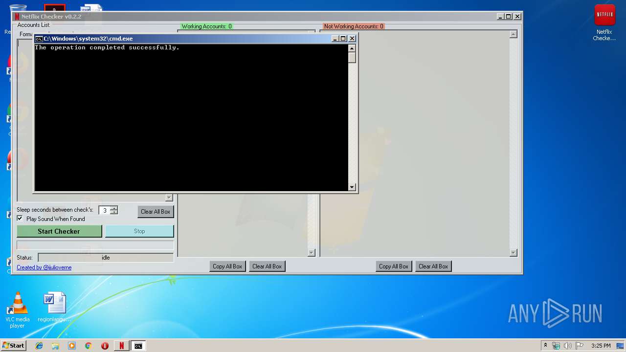Click cmd window scrollbar down arrow
626x352 pixels.
click(x=352, y=187)
